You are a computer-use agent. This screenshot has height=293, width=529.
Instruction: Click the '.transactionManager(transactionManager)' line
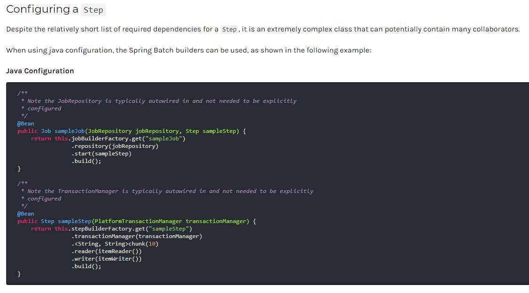[136, 236]
